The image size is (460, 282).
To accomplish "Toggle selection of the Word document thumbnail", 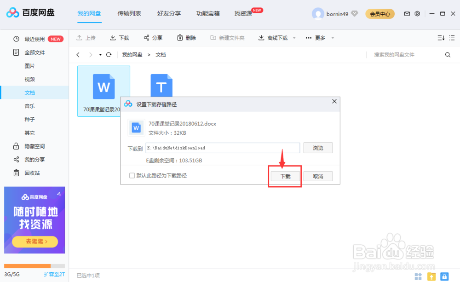I will tap(103, 87).
